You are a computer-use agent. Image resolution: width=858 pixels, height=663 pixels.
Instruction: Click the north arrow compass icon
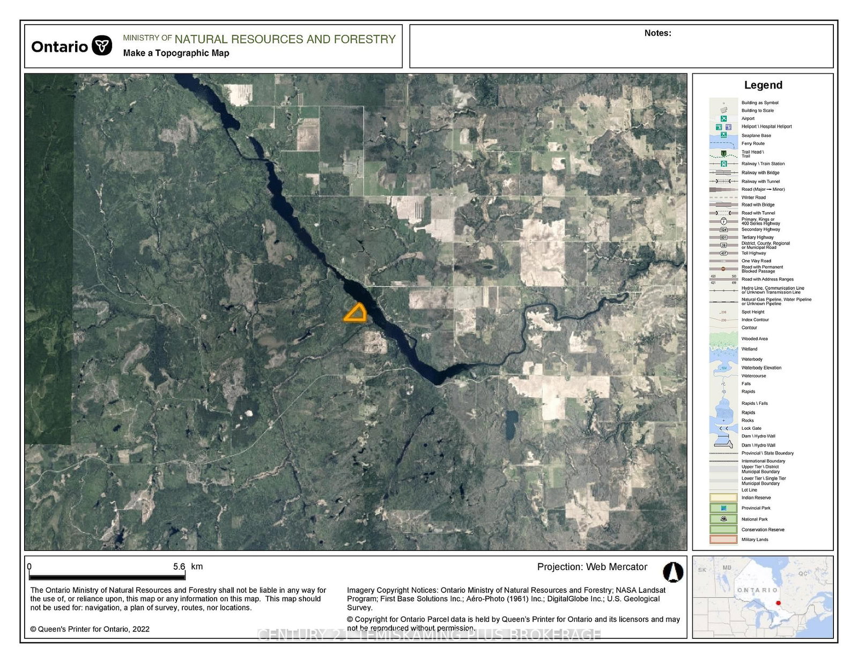click(672, 572)
